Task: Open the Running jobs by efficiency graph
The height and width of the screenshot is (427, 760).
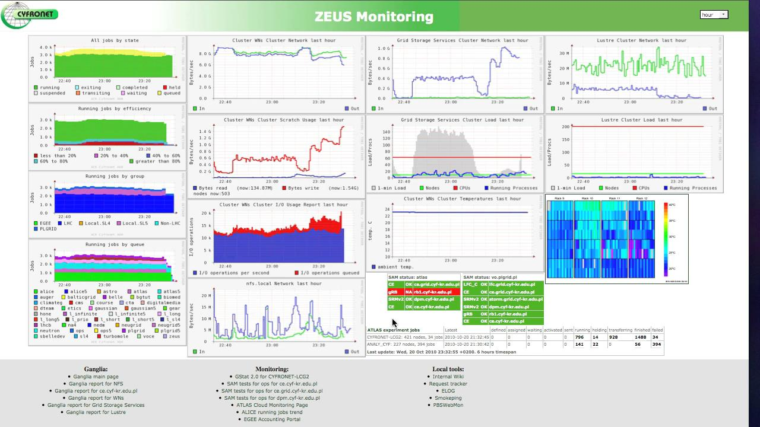Action: [107, 136]
